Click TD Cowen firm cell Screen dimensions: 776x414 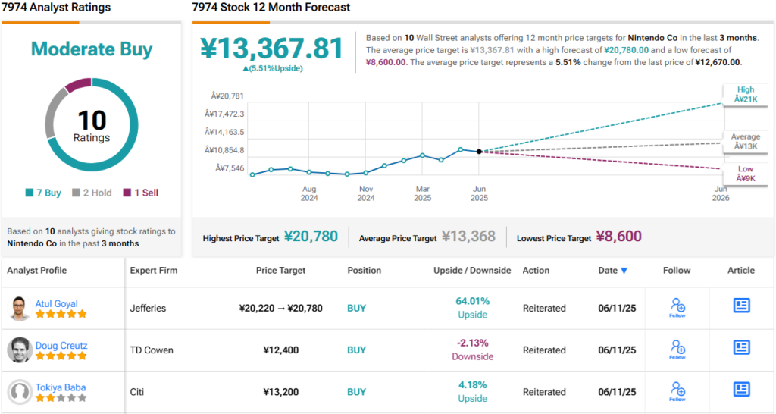pos(152,350)
